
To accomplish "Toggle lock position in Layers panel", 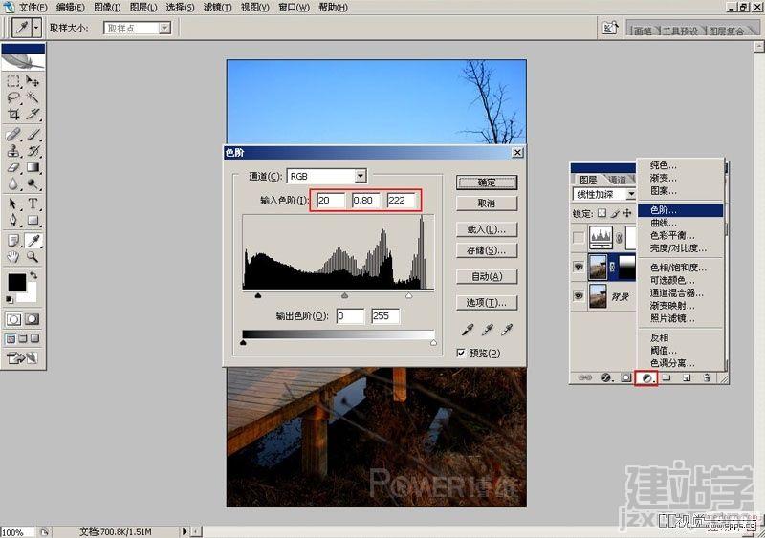I will (x=627, y=213).
